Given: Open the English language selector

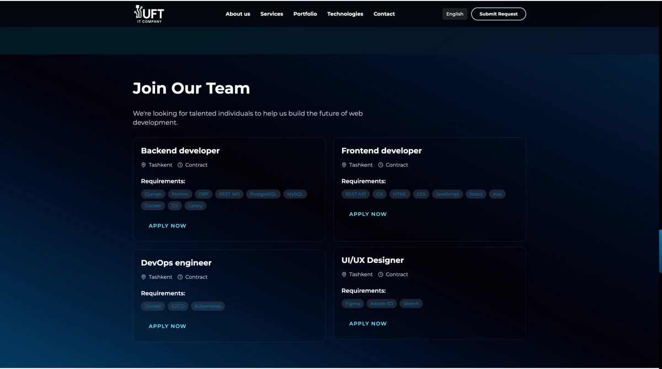Looking at the screenshot, I should tap(455, 14).
